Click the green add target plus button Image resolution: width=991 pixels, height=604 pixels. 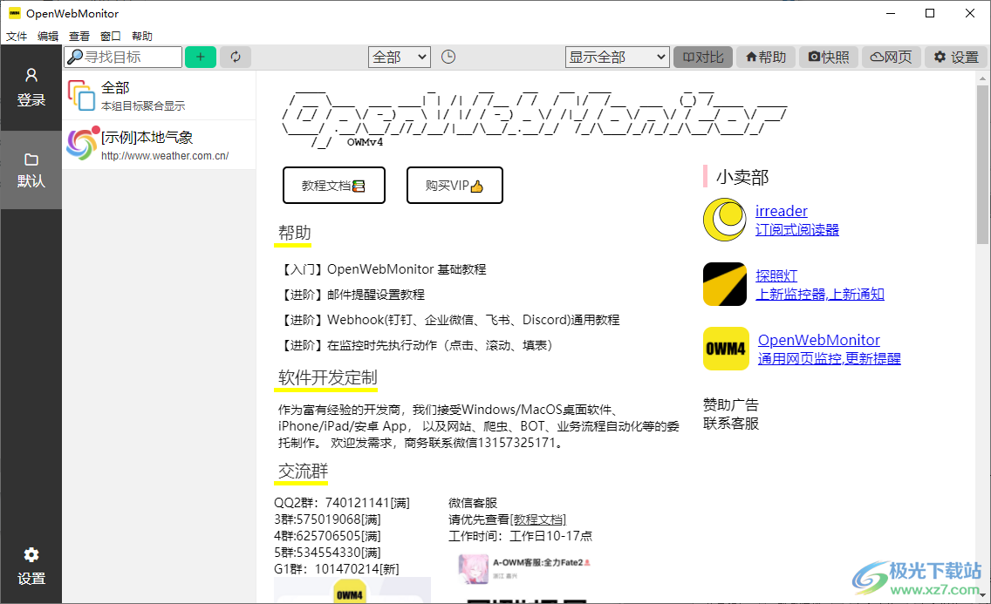coord(201,57)
